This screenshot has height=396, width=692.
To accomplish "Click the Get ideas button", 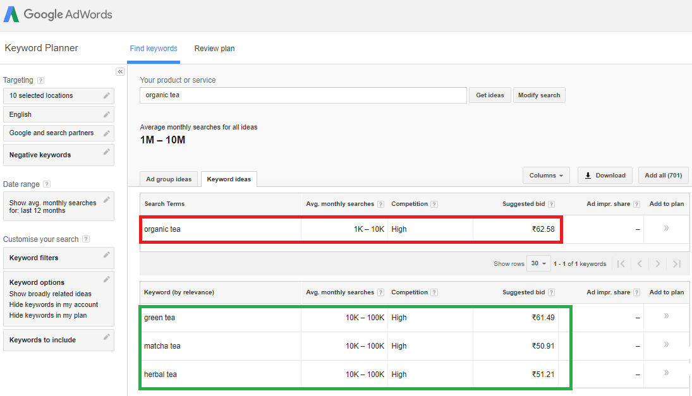I will [490, 95].
